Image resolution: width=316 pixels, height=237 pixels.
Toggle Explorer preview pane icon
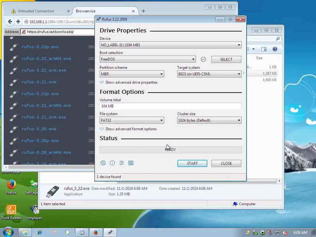click(264, 49)
